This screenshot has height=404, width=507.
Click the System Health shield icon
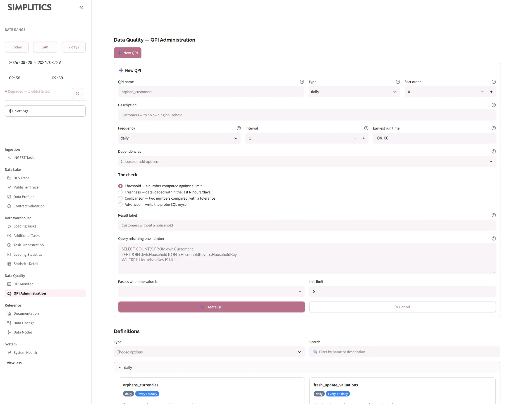(x=9, y=353)
